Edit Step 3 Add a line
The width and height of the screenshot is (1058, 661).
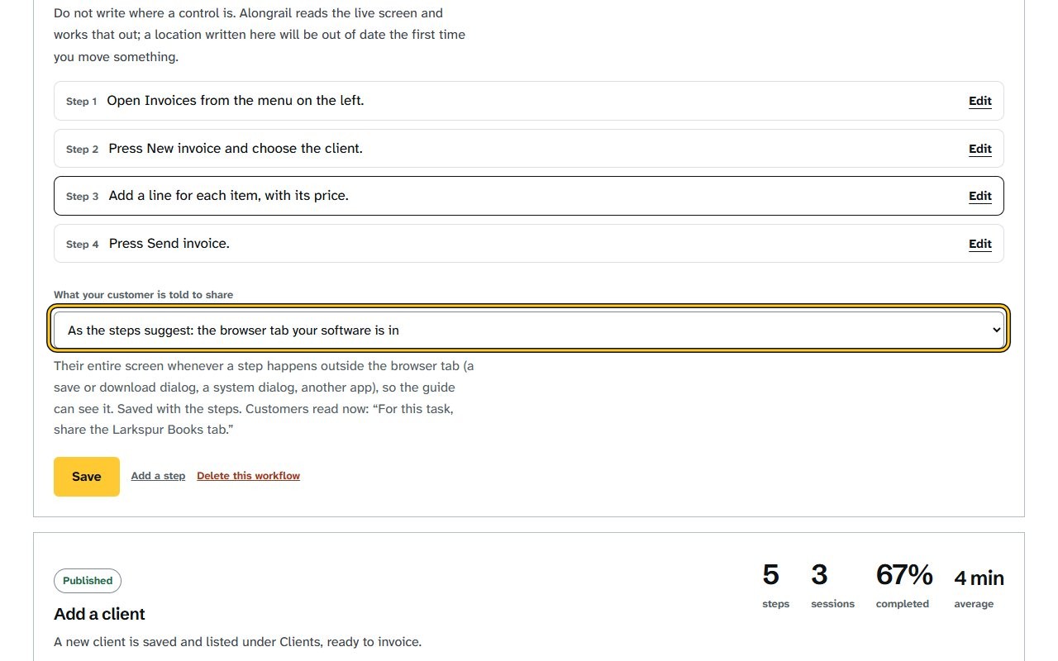click(979, 196)
